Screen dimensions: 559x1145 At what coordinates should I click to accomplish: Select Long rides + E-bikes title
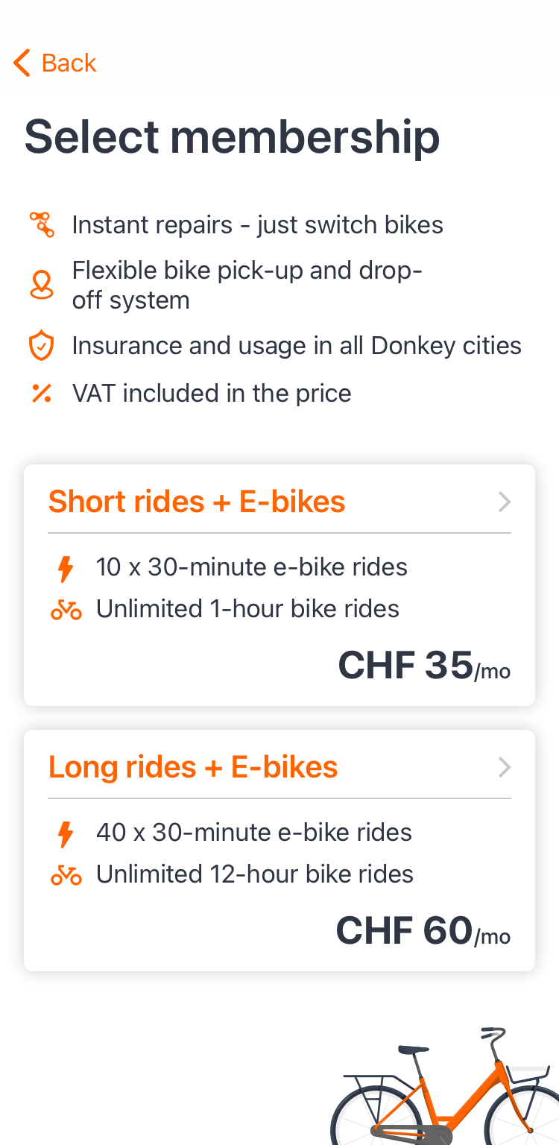tap(193, 767)
